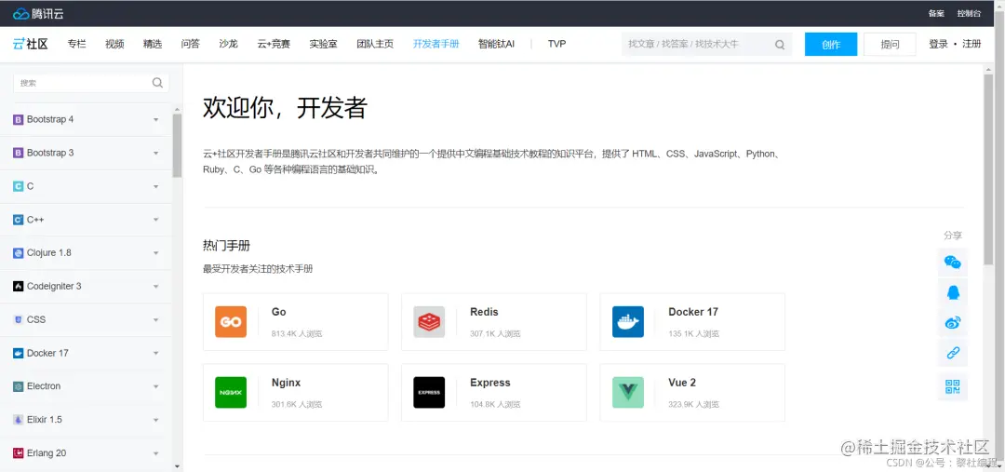Viewport: 1005px width, 472px height.
Task: Open the 云+竞赛 nav tab
Action: click(274, 45)
